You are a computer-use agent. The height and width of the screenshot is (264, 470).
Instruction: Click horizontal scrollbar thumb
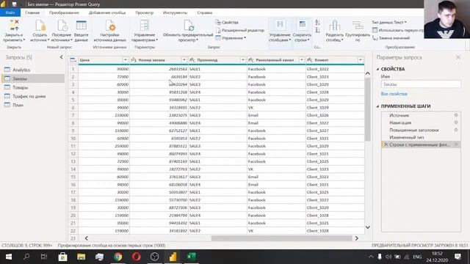coord(281,238)
